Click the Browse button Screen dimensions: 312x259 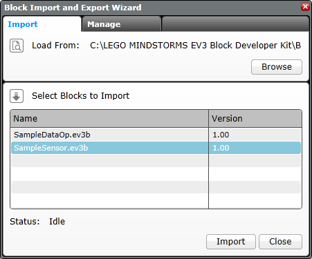pyautogui.click(x=277, y=67)
